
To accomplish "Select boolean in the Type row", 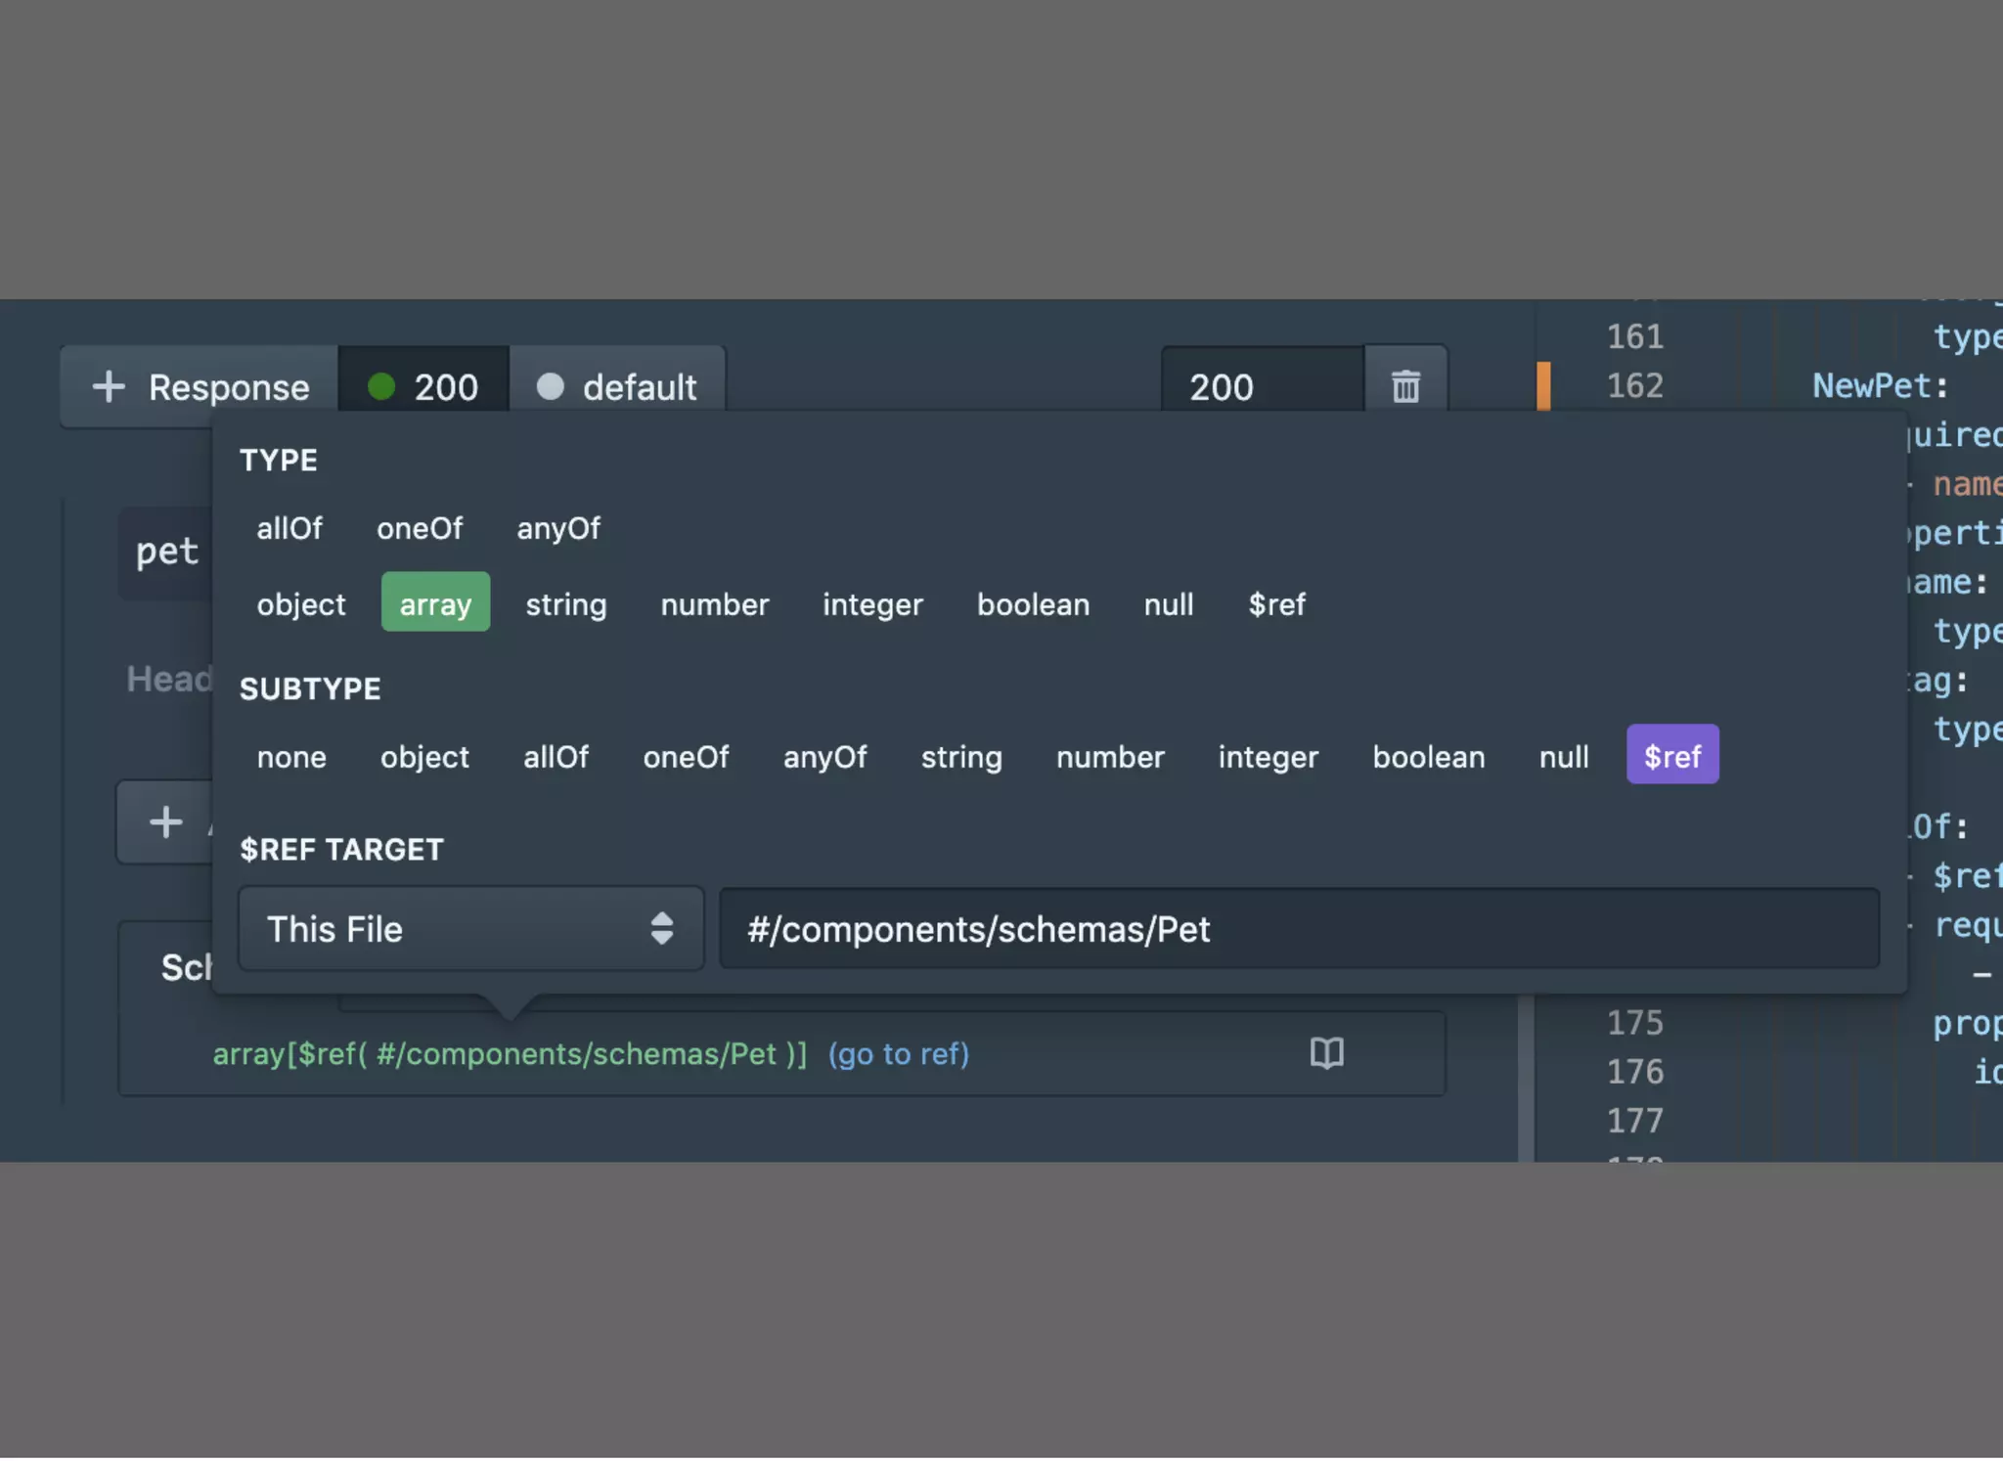I will (1033, 603).
